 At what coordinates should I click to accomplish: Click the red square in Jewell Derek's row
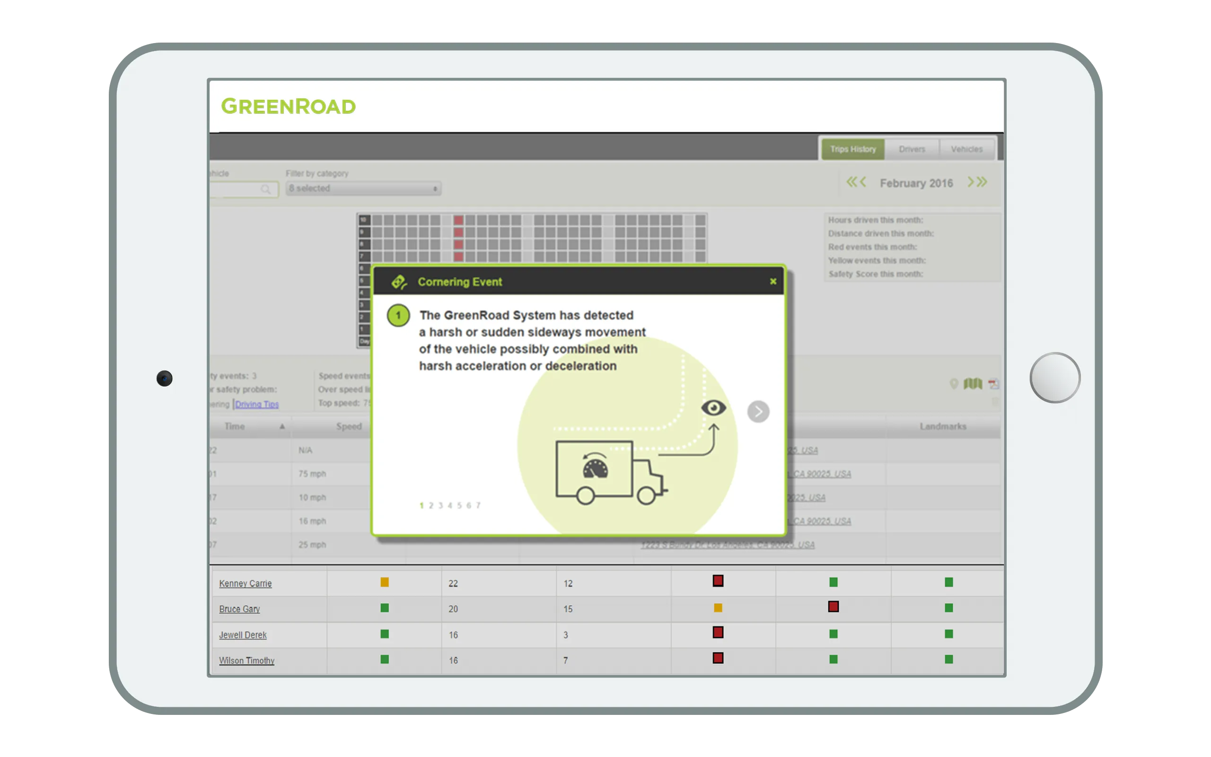[718, 633]
